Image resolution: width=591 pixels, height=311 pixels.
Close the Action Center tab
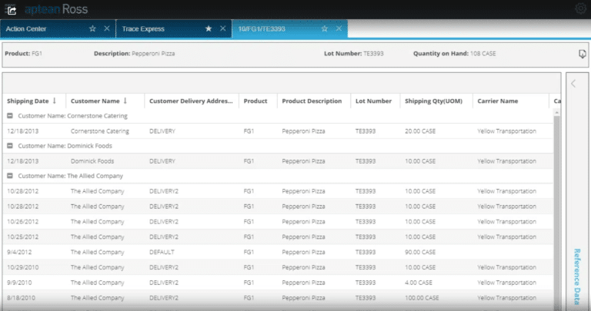(x=107, y=28)
